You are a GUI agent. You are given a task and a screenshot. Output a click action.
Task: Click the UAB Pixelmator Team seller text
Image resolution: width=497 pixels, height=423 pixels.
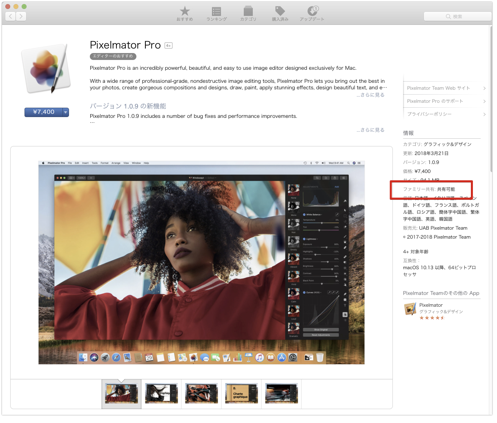443,228
